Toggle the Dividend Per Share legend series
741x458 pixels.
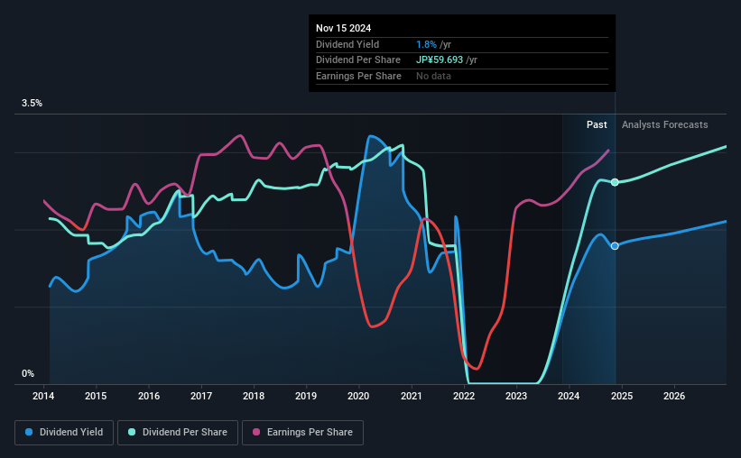[181, 433]
